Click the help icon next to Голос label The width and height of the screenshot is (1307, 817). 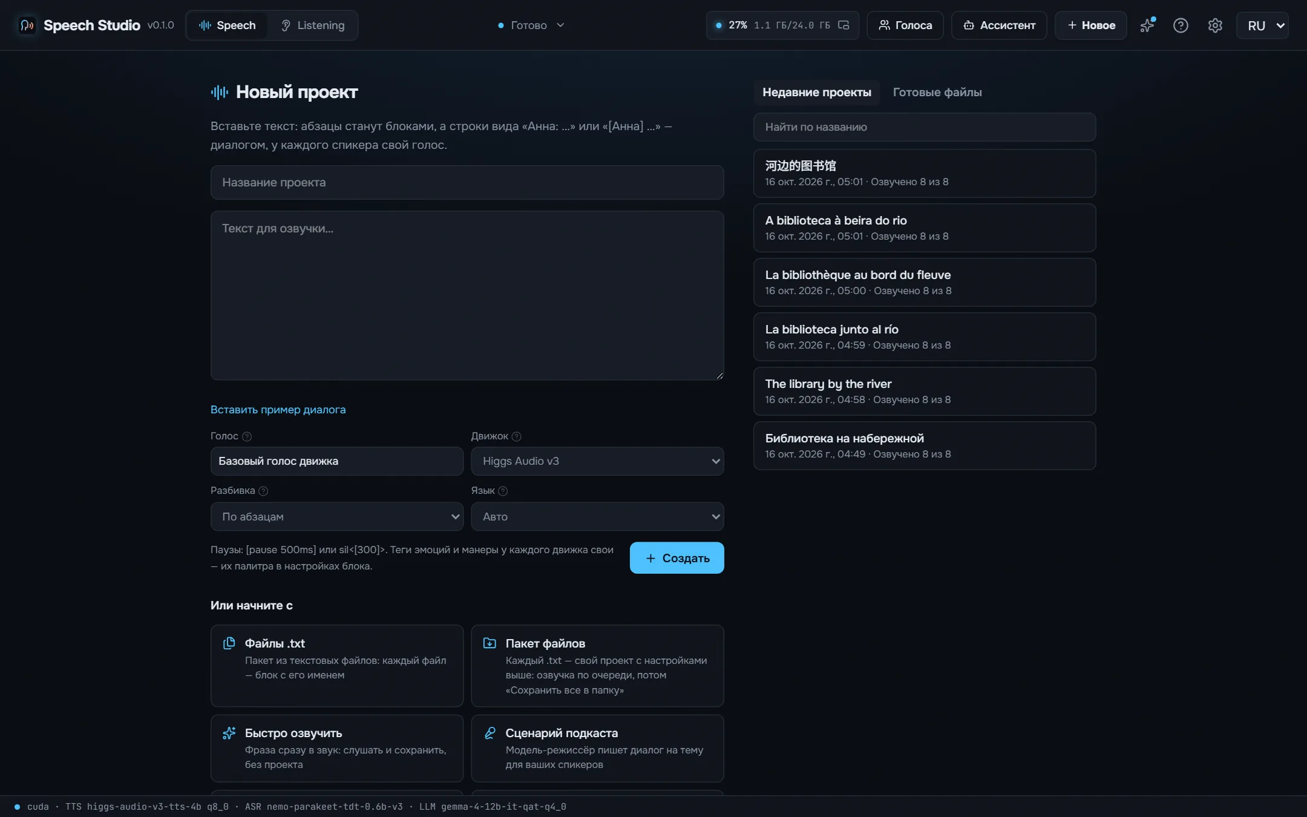(x=247, y=436)
